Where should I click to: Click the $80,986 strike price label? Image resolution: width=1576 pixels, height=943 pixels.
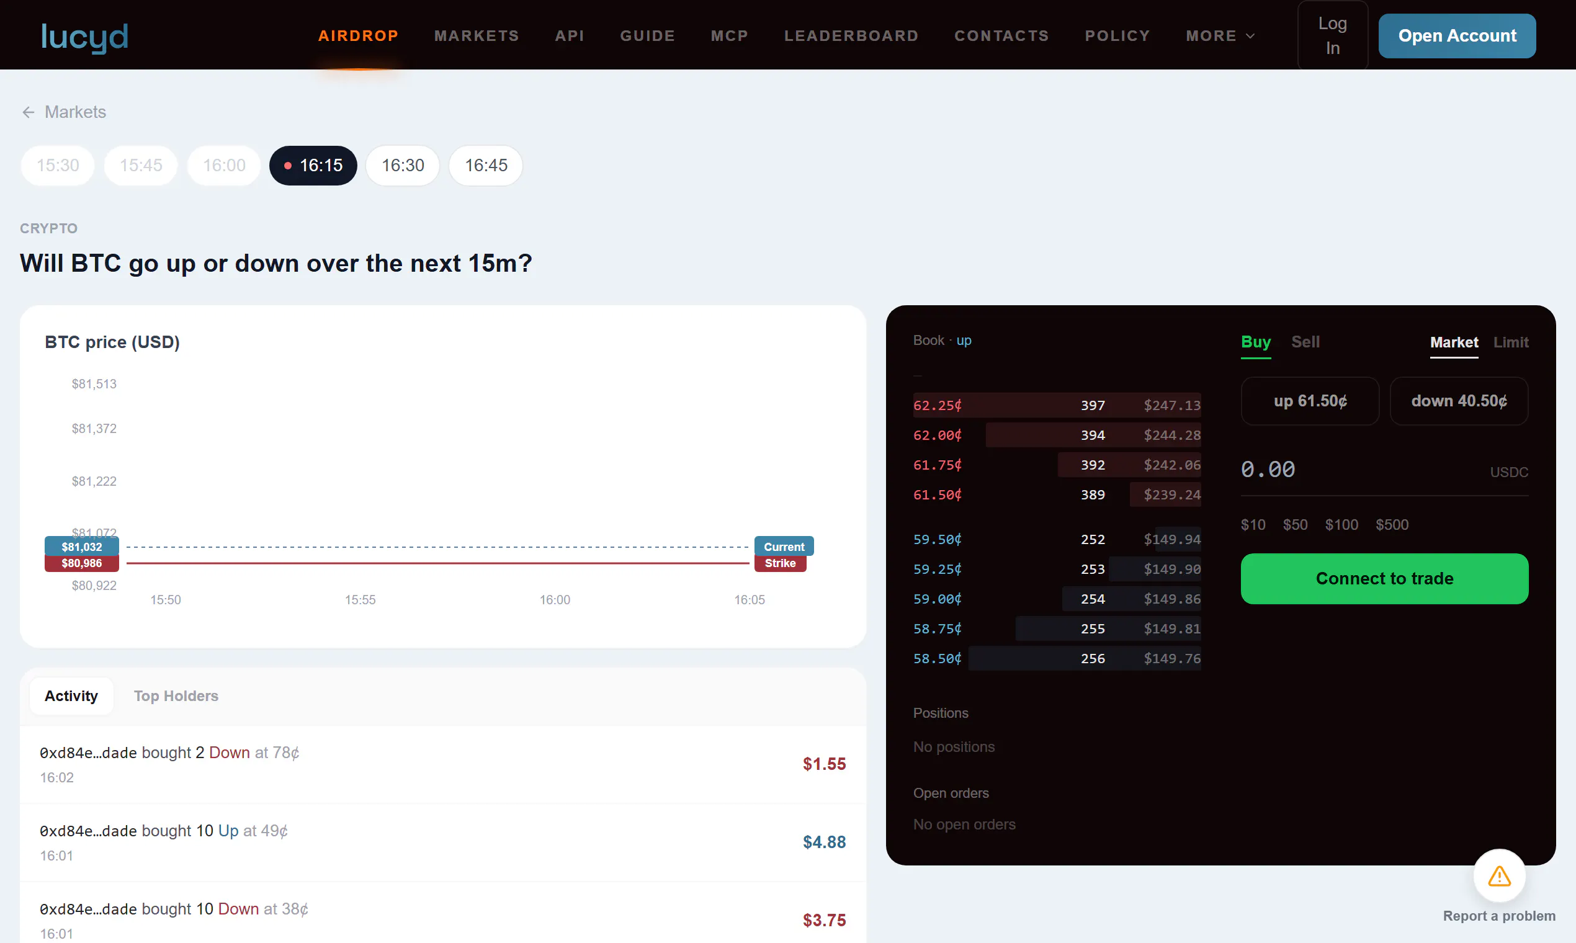click(81, 563)
